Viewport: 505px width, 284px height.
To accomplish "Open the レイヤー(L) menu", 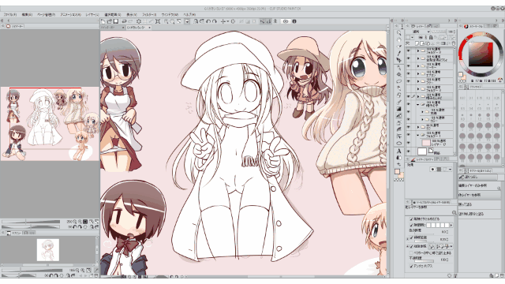I will pos(92,14).
